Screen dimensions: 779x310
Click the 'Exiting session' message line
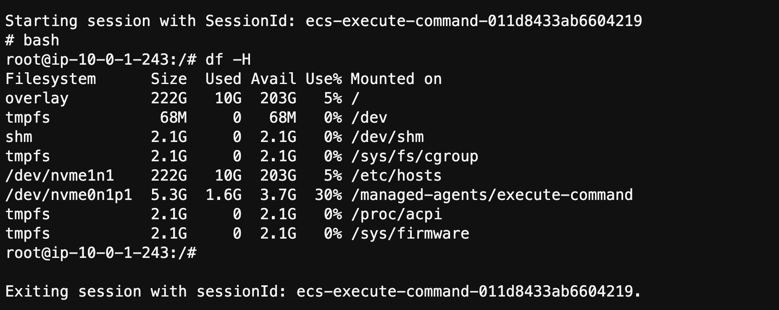[x=324, y=292]
